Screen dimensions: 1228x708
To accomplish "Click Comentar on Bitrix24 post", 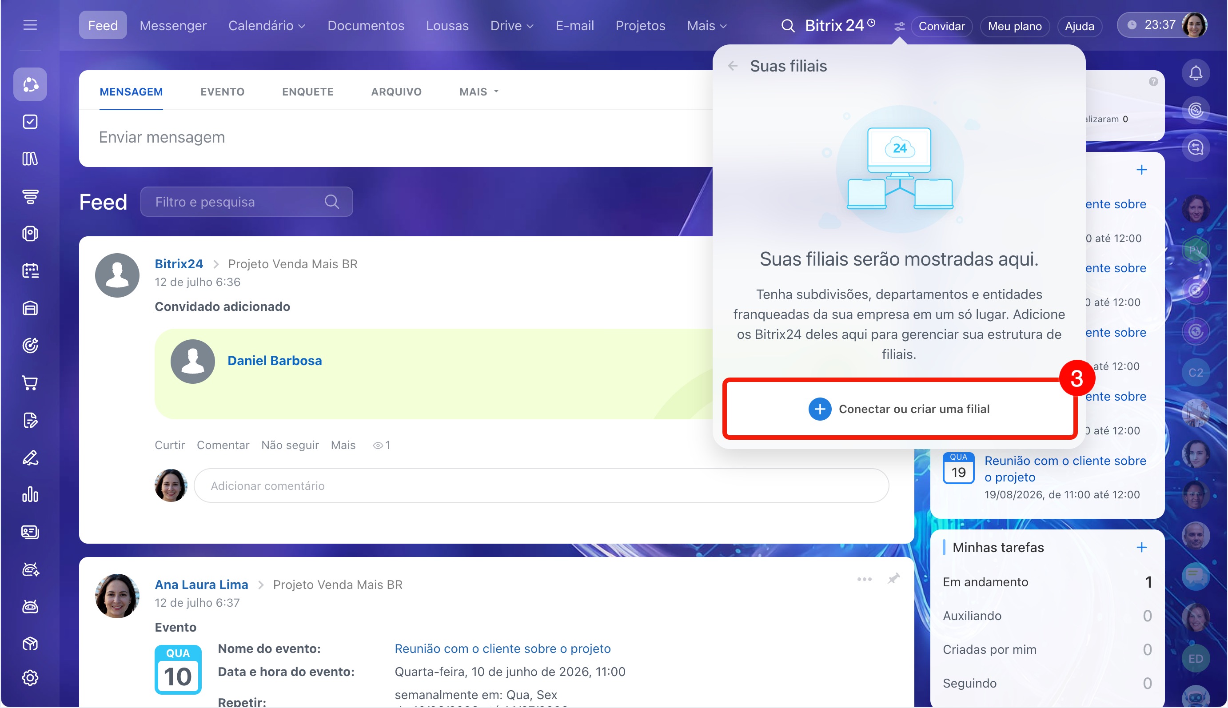I will pos(223,445).
